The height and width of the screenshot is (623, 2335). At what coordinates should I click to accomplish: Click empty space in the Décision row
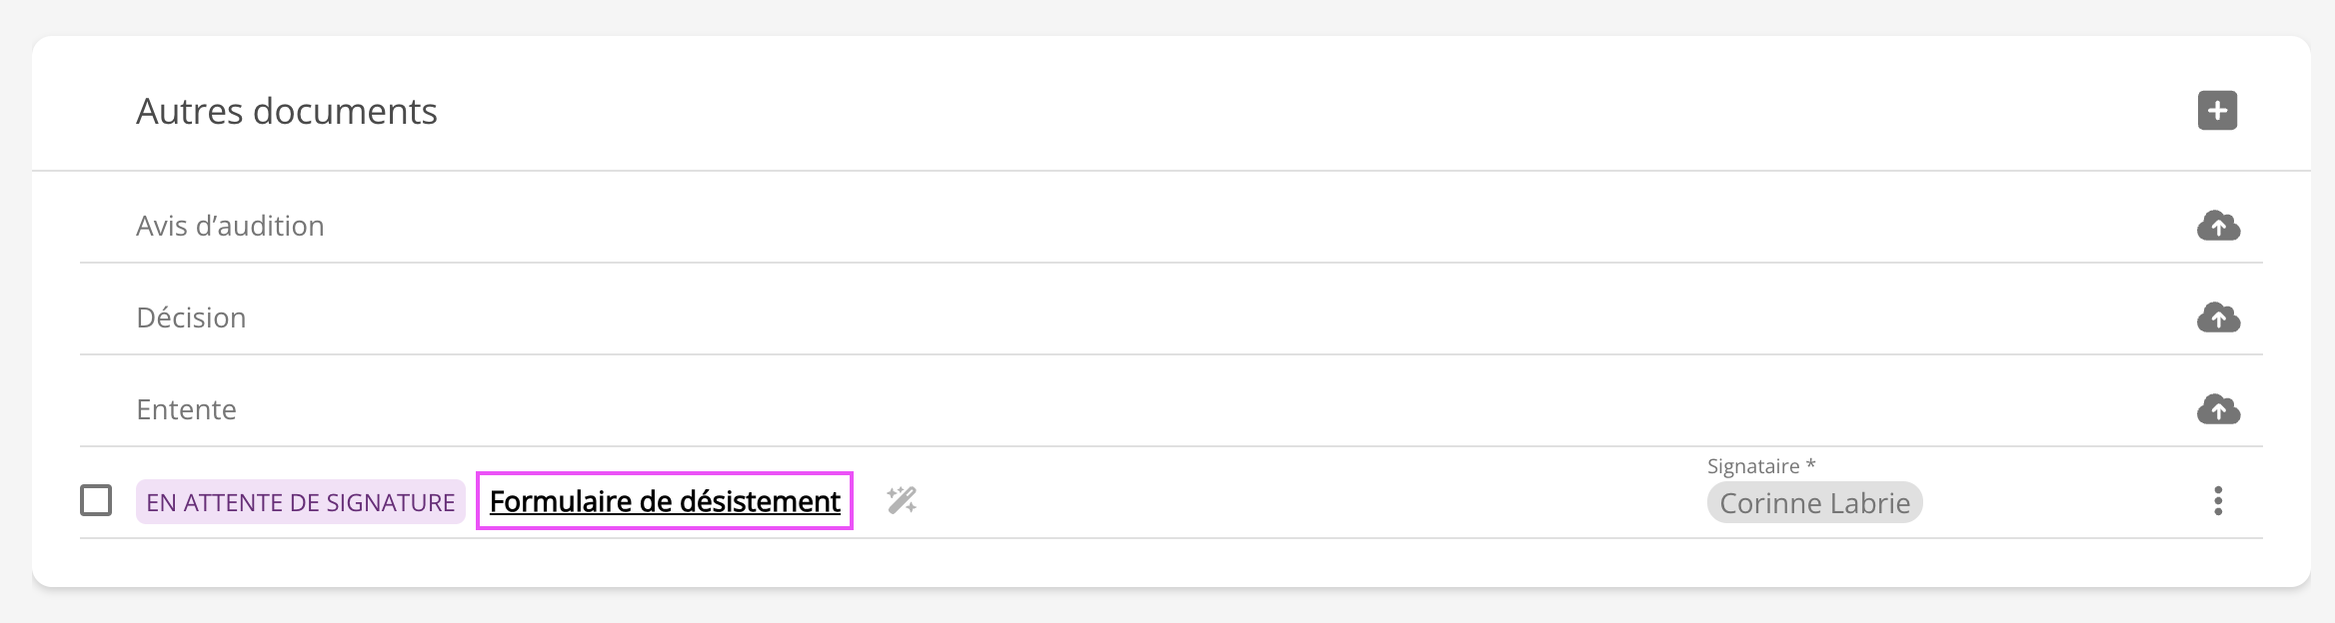pyautogui.click(x=1199, y=318)
